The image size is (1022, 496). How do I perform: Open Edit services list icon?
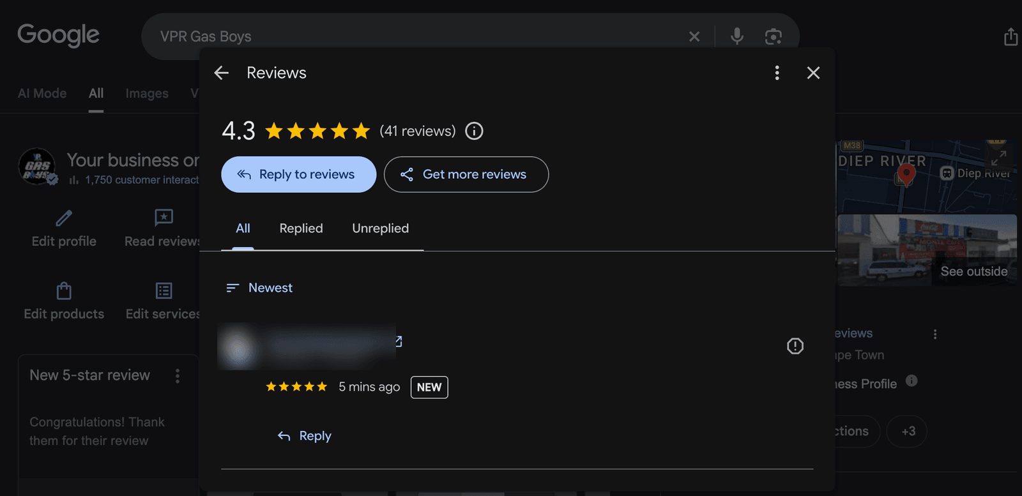164,291
